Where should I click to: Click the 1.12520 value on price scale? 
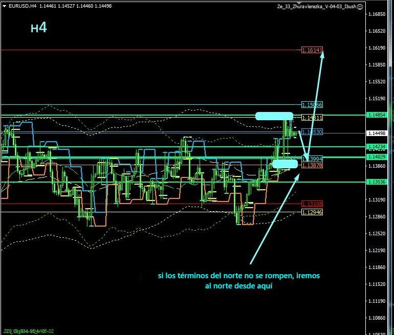(377, 234)
